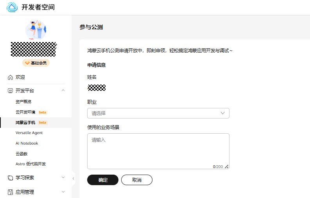Click the 基础会员 membership badge
This screenshot has height=198, width=310.
point(36,63)
